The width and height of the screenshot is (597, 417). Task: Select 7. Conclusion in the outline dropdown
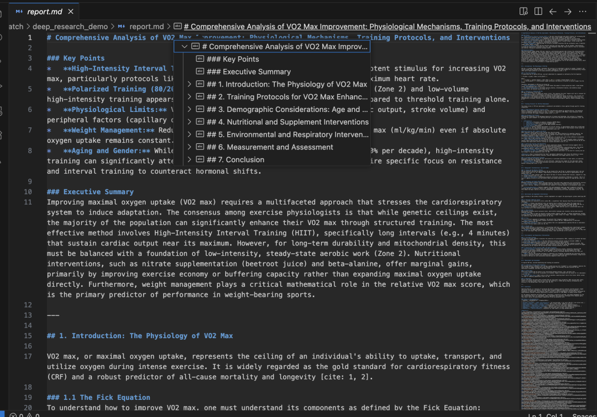[235, 160]
